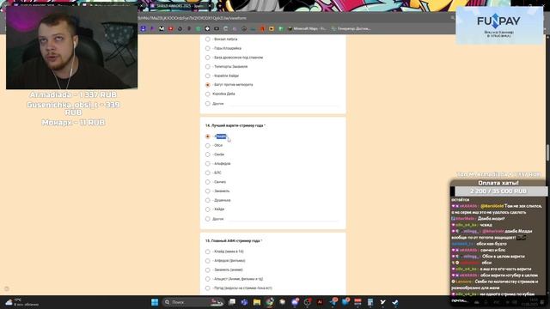Open File Explorer from the taskbar
The image size is (550, 309).
[x=257, y=302]
